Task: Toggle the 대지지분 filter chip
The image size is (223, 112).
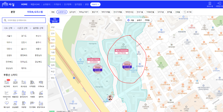Action: [x=160, y=12]
